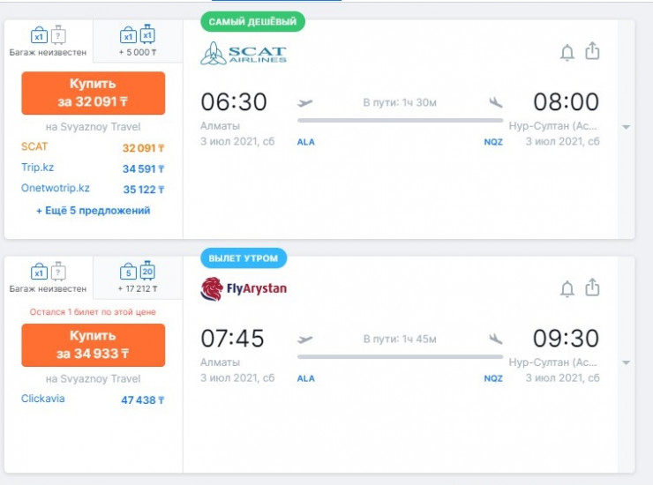
Task: Open Trip.kz offer for 34 591 ₸
Action: coord(93,168)
